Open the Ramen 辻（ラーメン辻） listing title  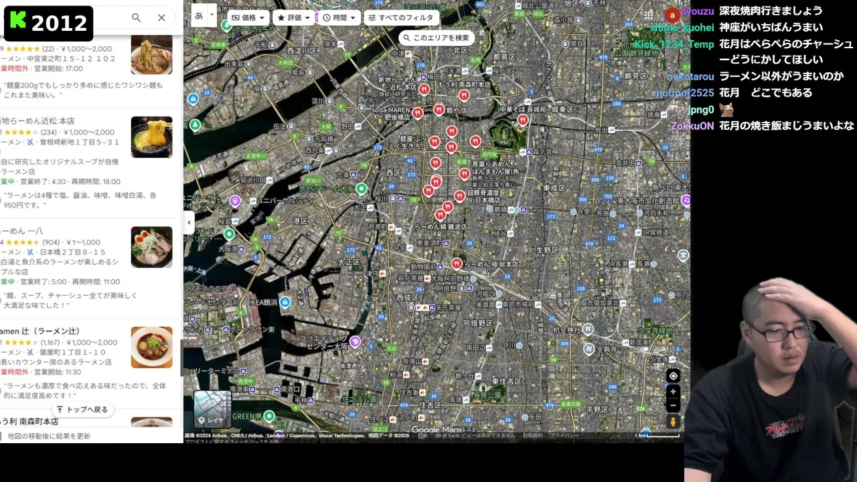(40, 331)
